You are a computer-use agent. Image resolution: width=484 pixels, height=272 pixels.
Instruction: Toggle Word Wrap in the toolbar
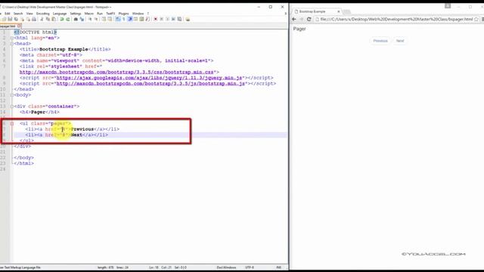(118, 19)
